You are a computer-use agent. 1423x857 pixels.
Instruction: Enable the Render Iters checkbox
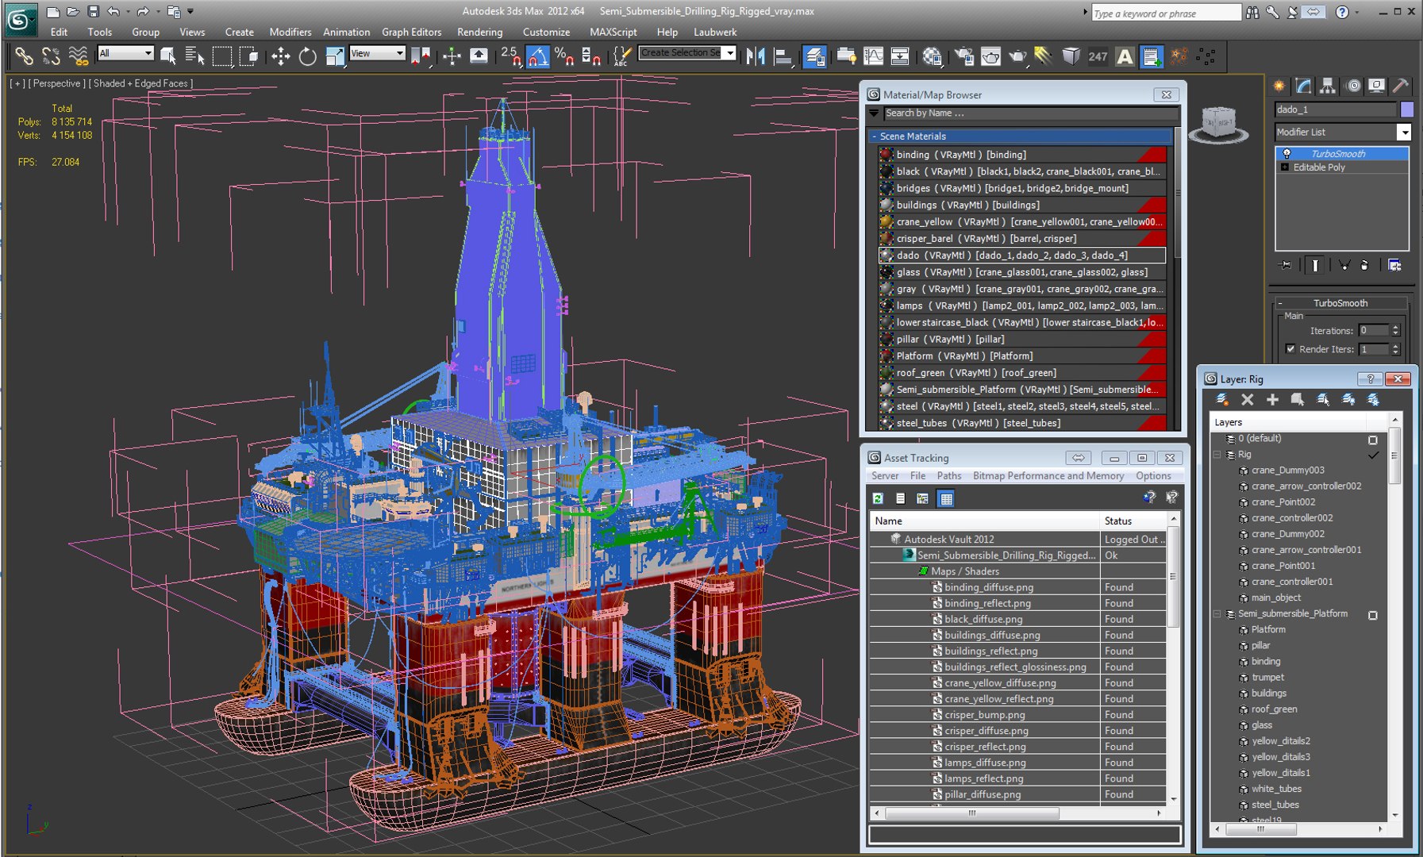[1290, 349]
